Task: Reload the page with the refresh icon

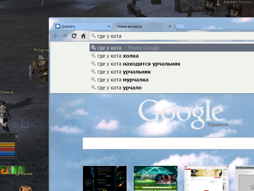Action: tap(74, 36)
